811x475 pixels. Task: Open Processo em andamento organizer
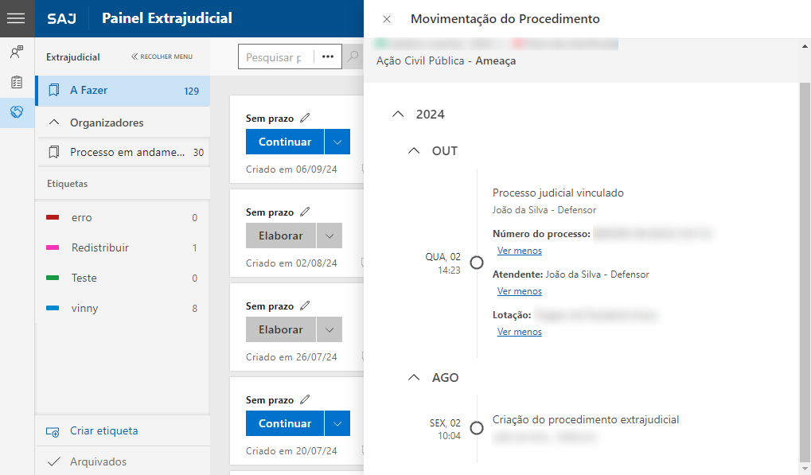click(x=123, y=152)
